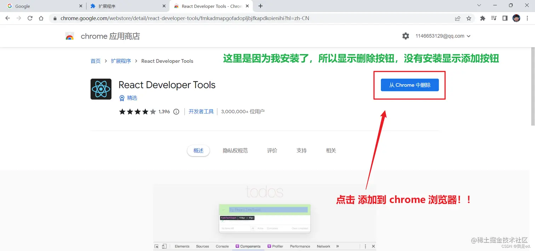This screenshot has width=535, height=251.
Task: Bookmark this page using the star icon
Action: pyautogui.click(x=469, y=18)
